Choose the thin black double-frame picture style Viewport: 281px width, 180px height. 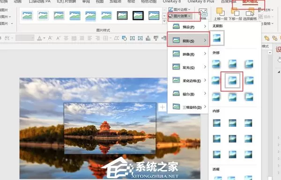pyautogui.click(x=122, y=15)
